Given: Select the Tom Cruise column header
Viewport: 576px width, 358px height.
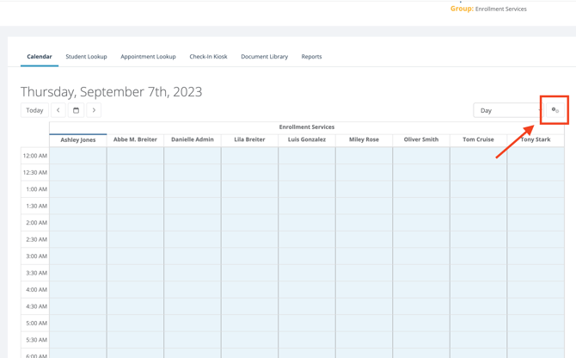Looking at the screenshot, I should coord(478,139).
